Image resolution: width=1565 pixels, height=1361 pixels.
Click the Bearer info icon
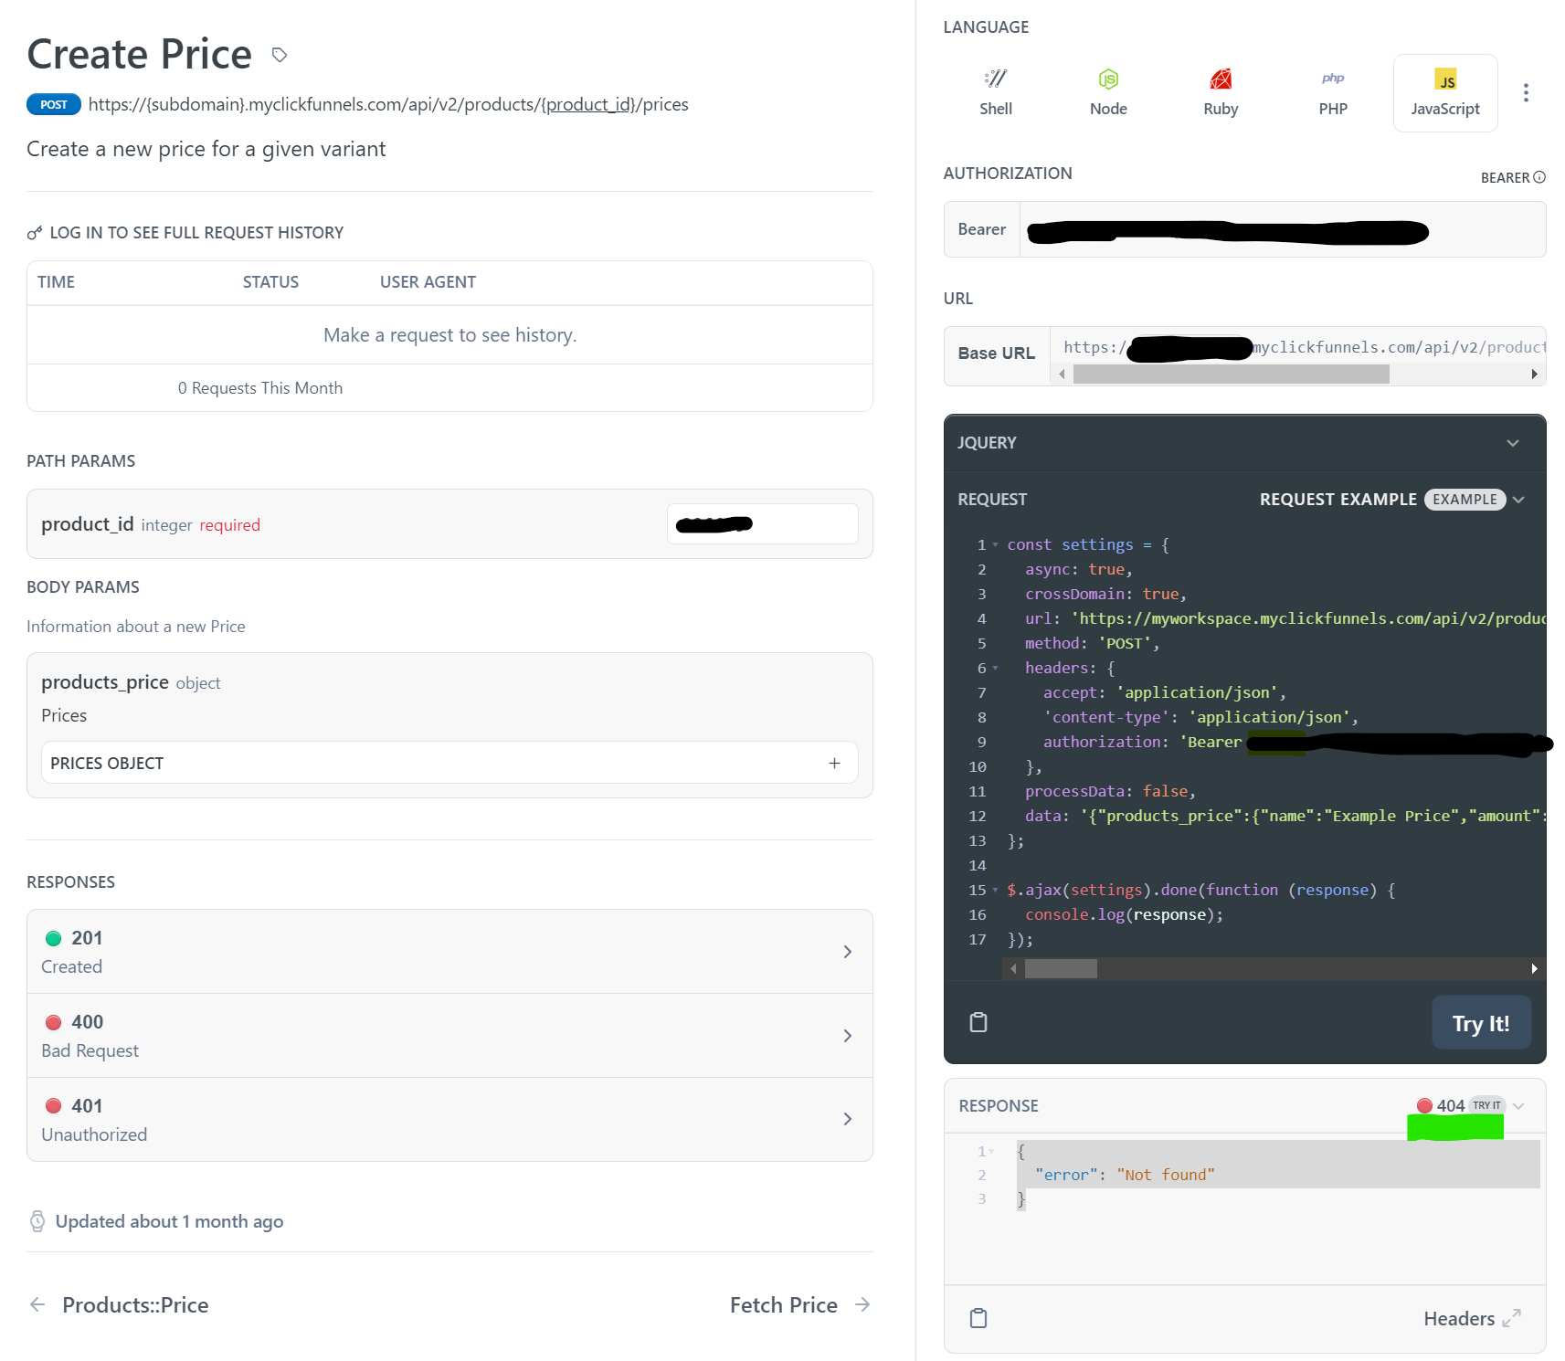pyautogui.click(x=1539, y=177)
